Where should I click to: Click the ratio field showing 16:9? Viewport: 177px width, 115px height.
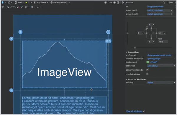coord(163,42)
